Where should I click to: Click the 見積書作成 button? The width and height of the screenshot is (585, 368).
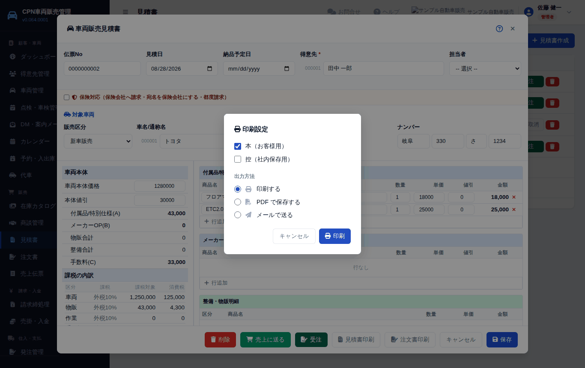550,41
